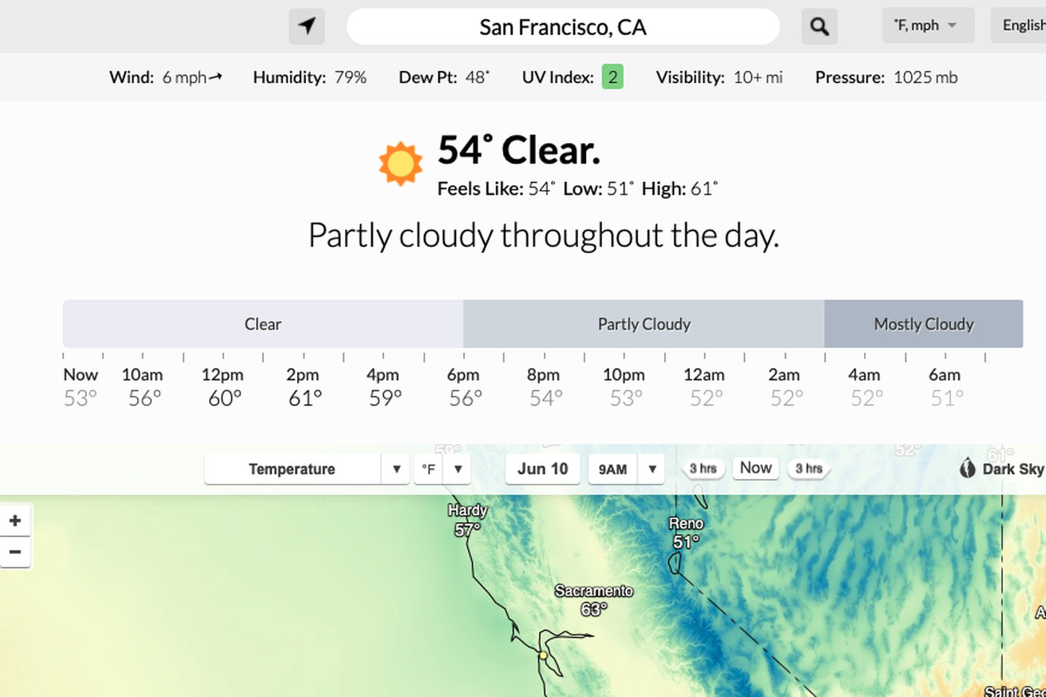
Task: Zoom out the map with minus button
Action: pyautogui.click(x=15, y=552)
